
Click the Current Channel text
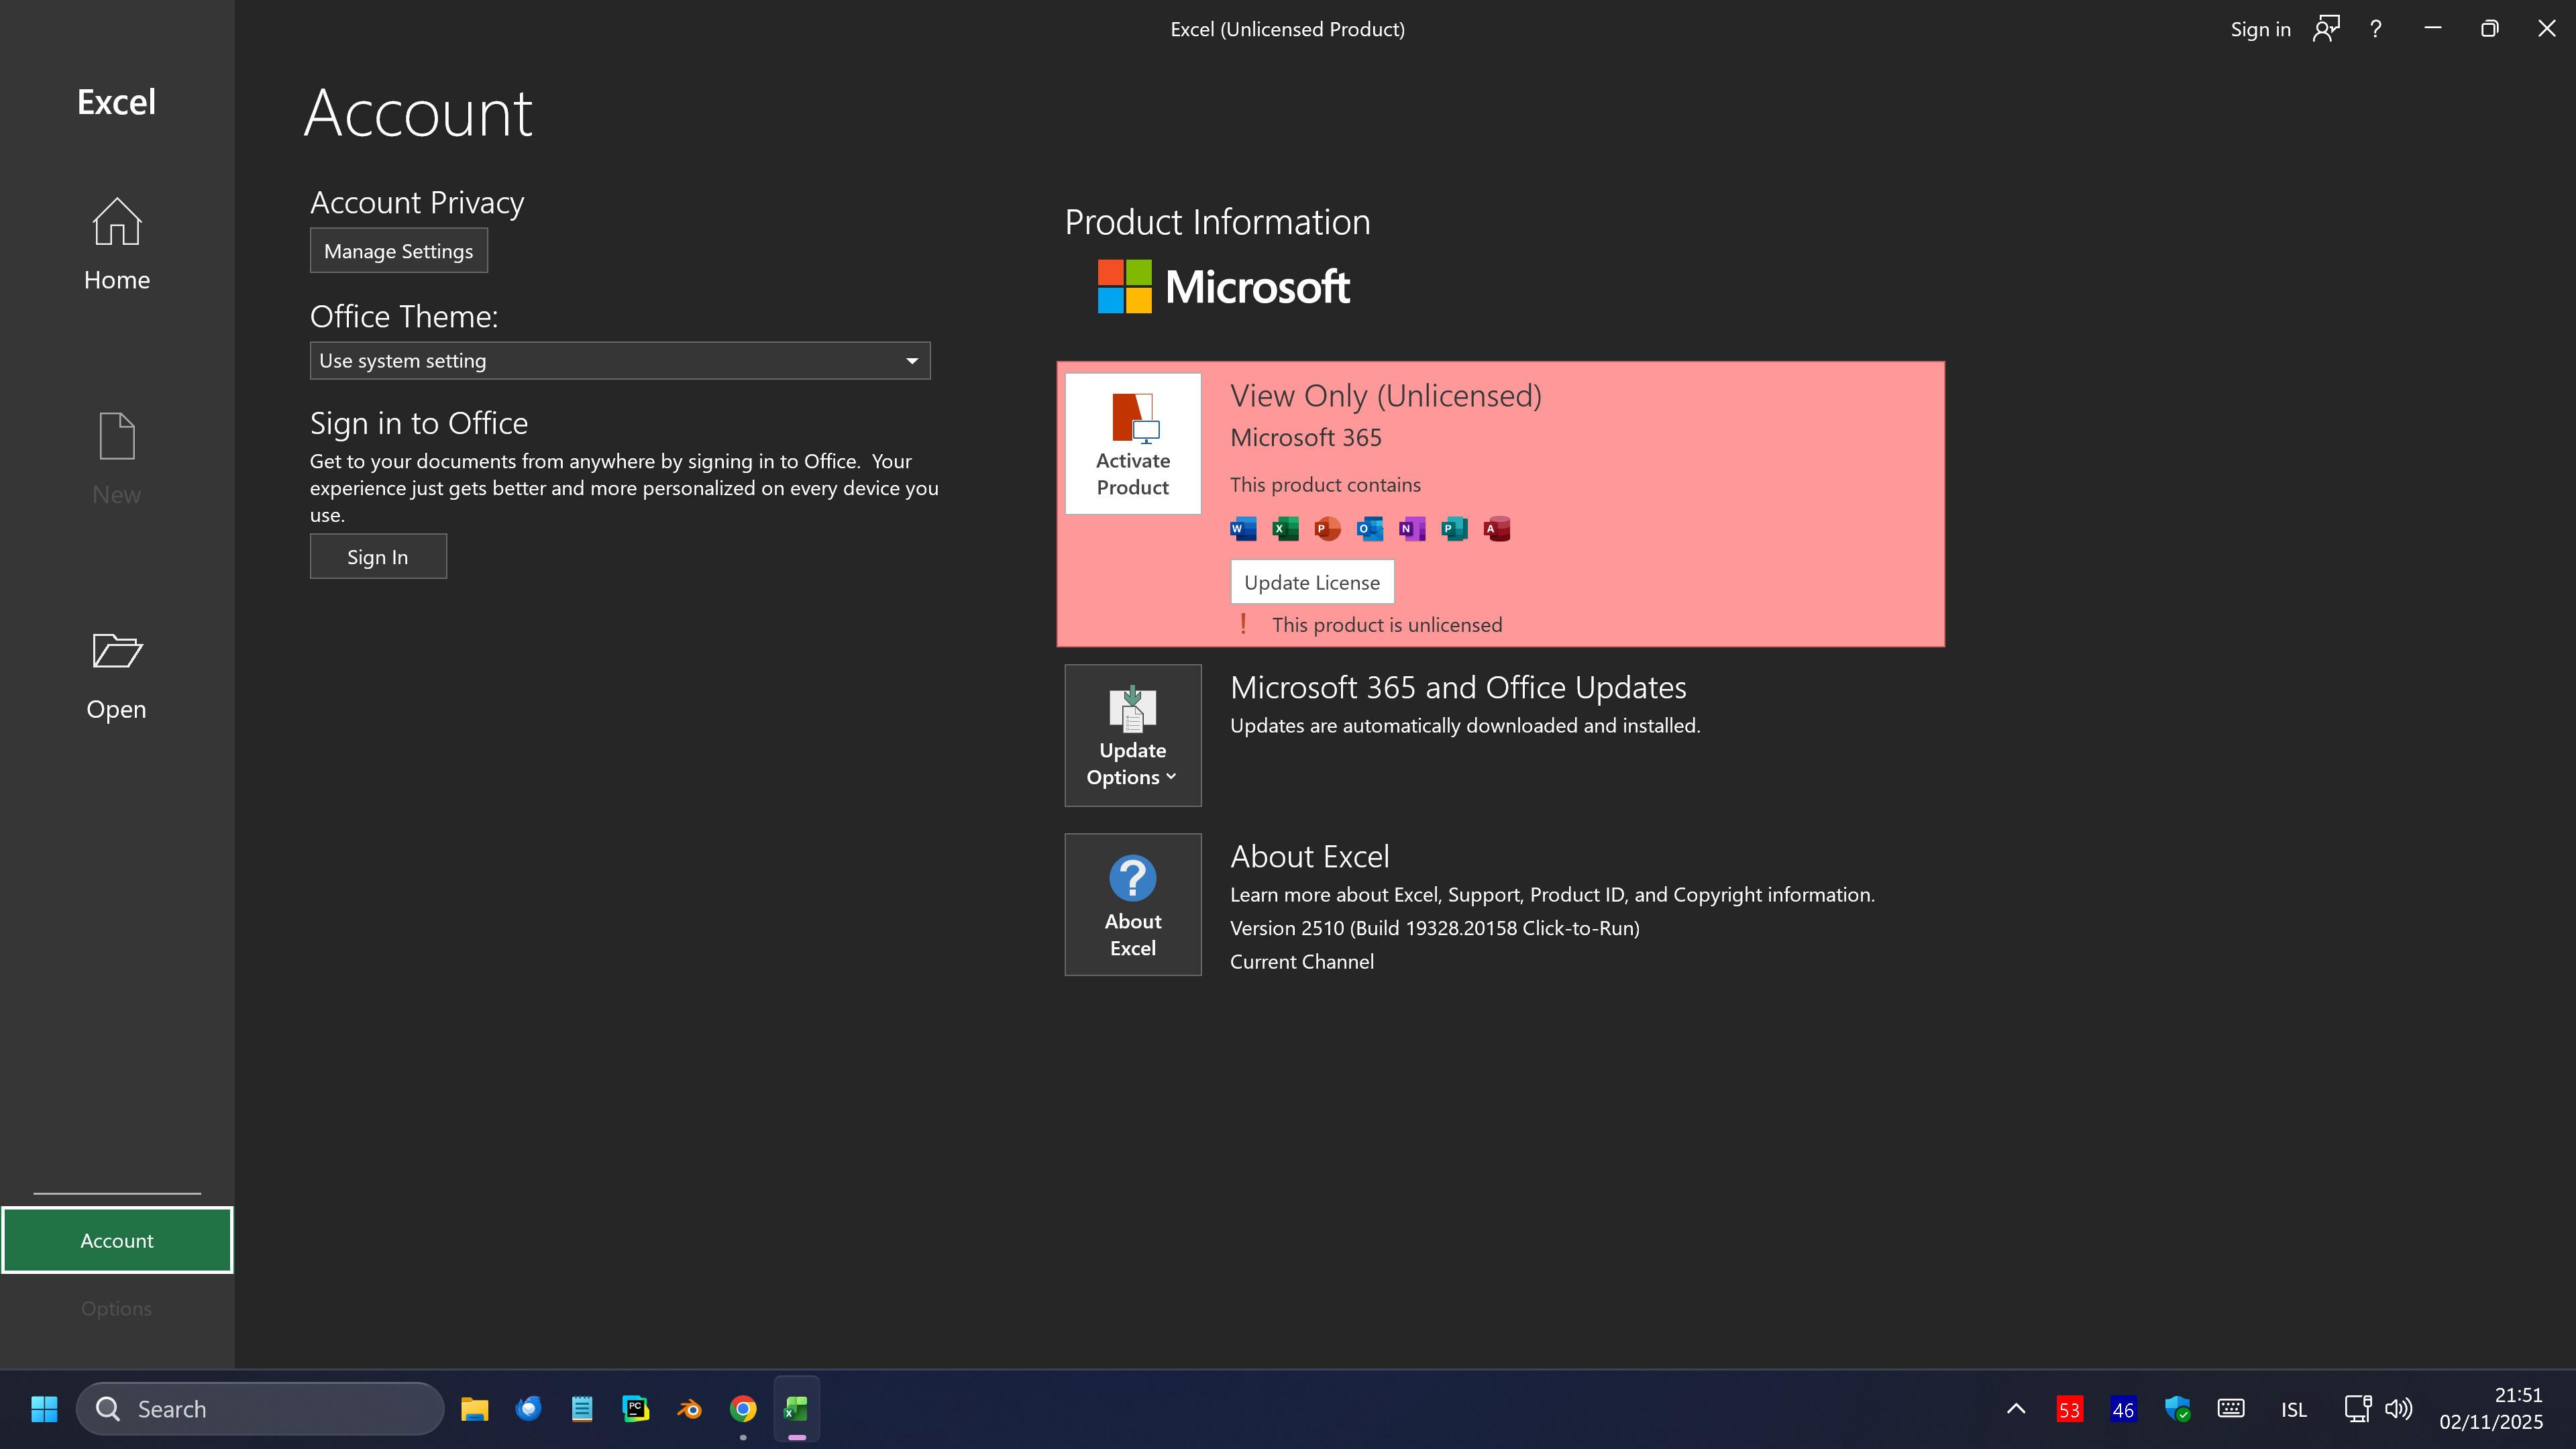pos(1302,962)
